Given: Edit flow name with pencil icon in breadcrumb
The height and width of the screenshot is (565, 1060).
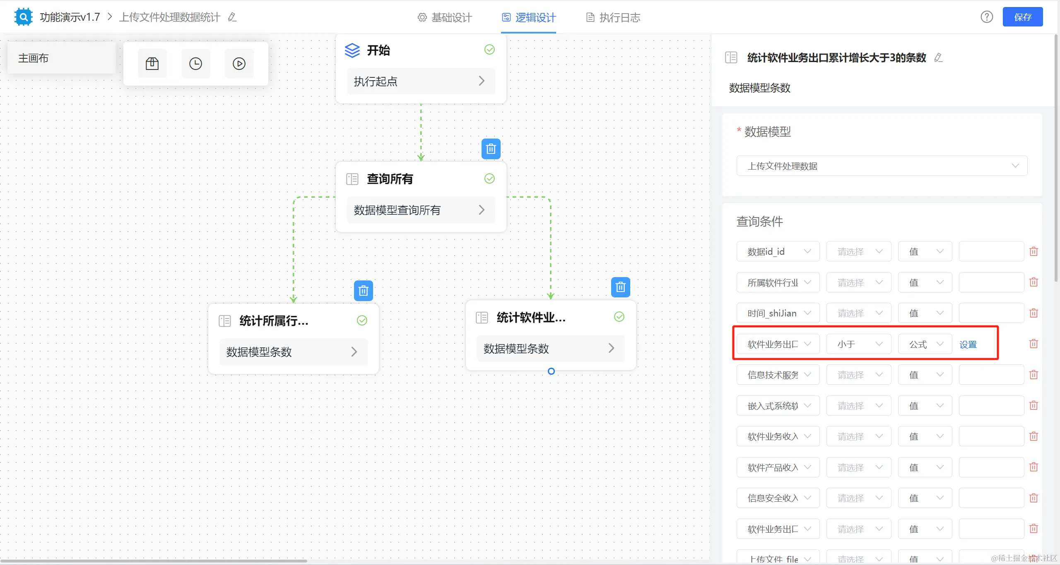Looking at the screenshot, I should (232, 17).
